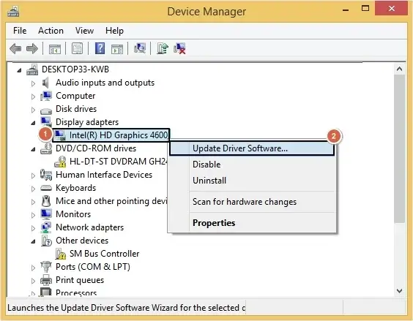413x321 pixels.
Task: Collapse the Other devices node
Action: coord(33,241)
